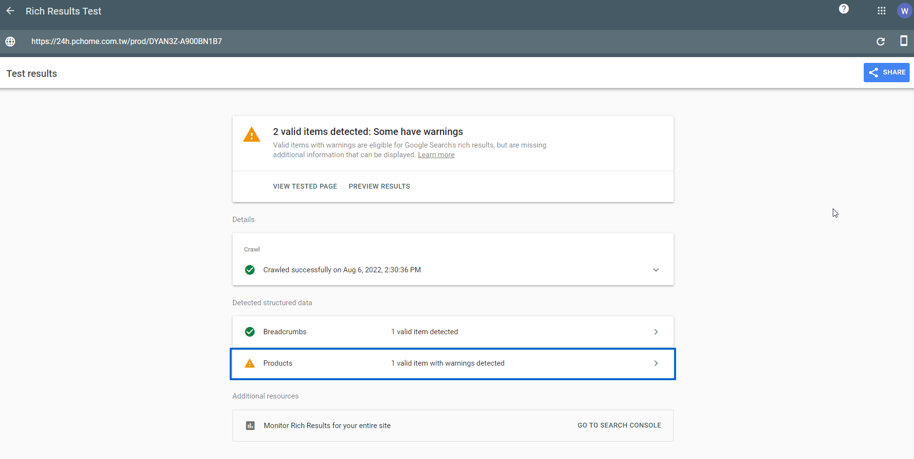Click Go To Search Console
Viewport: 914px width, 459px height.
(619, 425)
